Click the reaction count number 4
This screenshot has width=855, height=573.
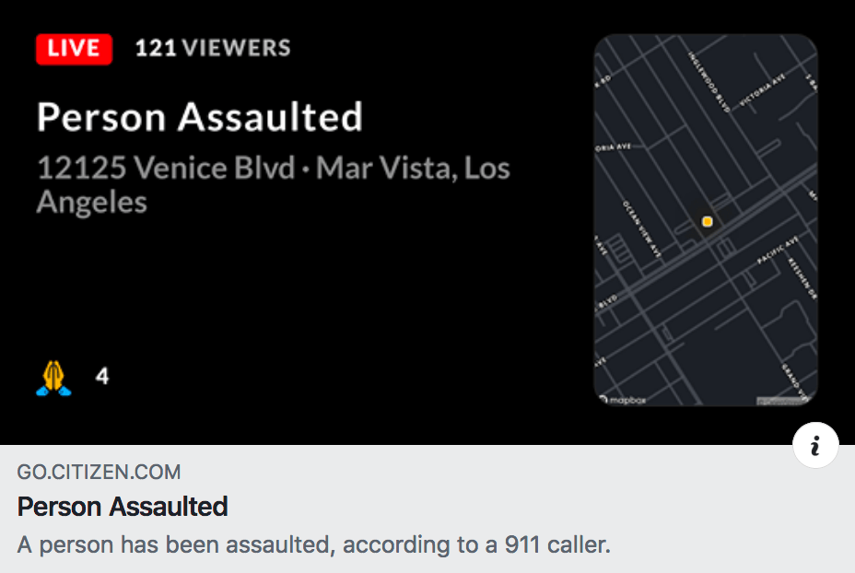pos(102,377)
